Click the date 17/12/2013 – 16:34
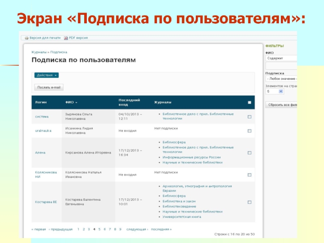 coord(130,153)
